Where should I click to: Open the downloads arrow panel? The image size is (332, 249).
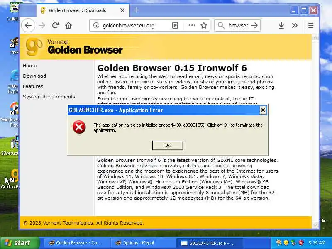[x=281, y=25]
